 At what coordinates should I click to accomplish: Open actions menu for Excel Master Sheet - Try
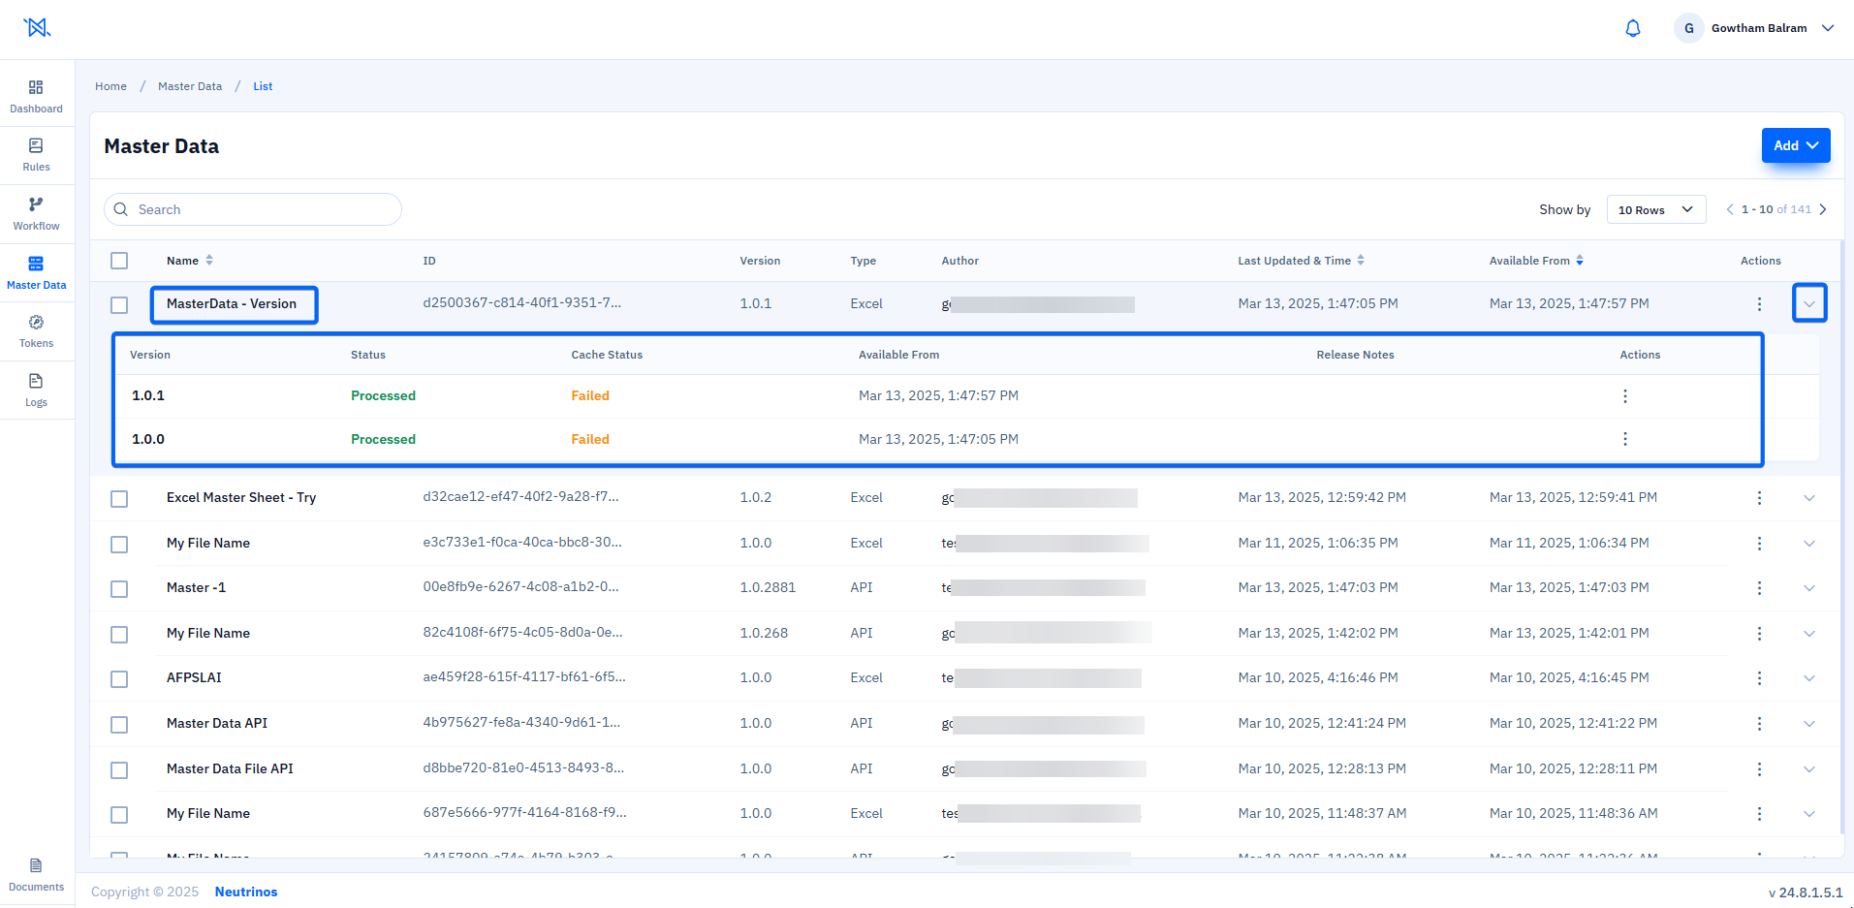click(x=1759, y=498)
